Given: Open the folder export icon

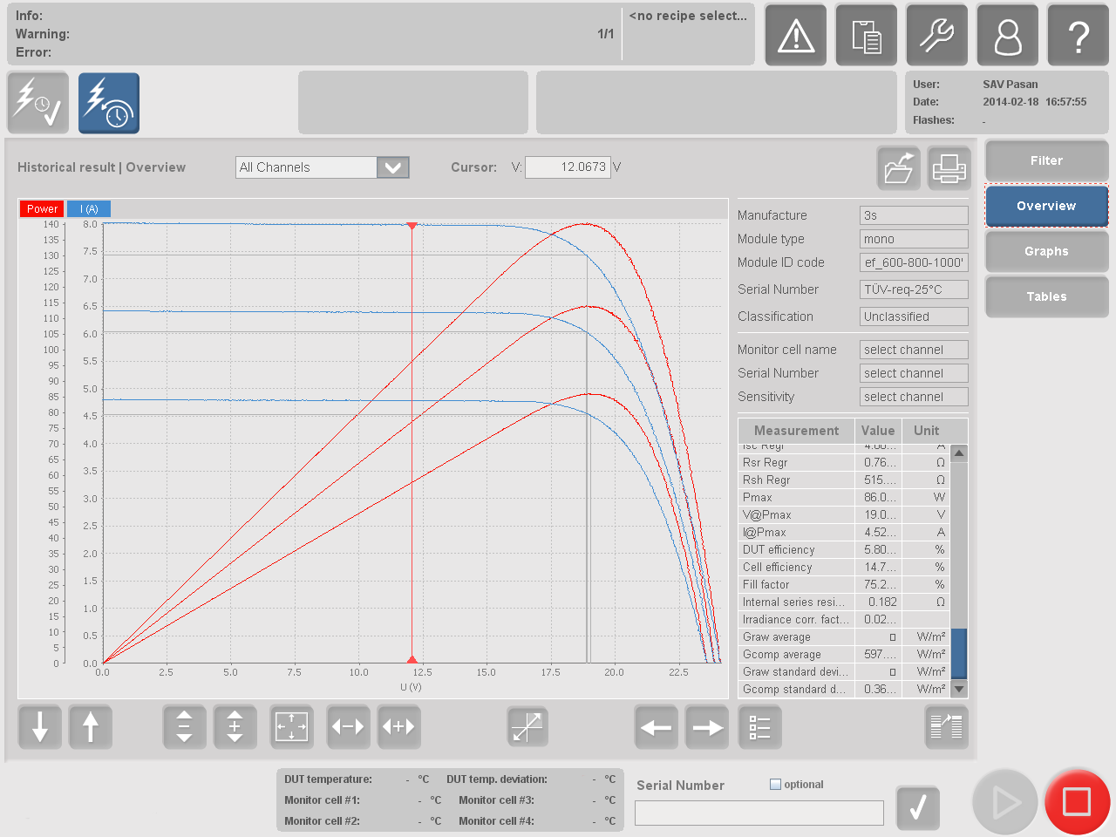Looking at the screenshot, I should tap(898, 167).
